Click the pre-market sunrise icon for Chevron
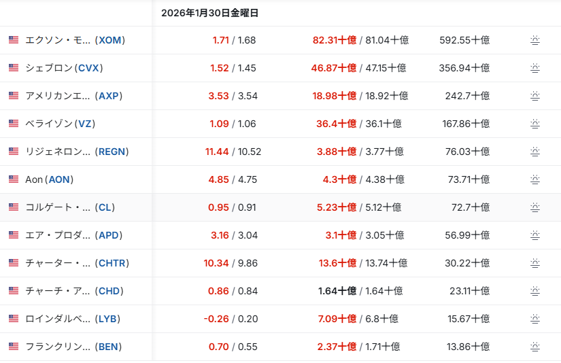Viewport: 561px width, 363px height. point(535,68)
